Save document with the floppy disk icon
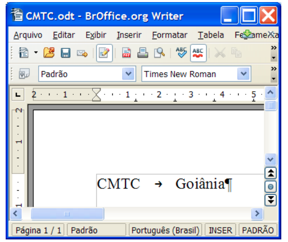This screenshot has width=288, height=242. click(x=65, y=53)
